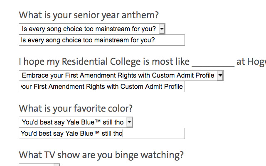Click the anthem select box showing 'too mainstream'
Image resolution: width=266 pixels, height=166 pixels.
pos(89,29)
